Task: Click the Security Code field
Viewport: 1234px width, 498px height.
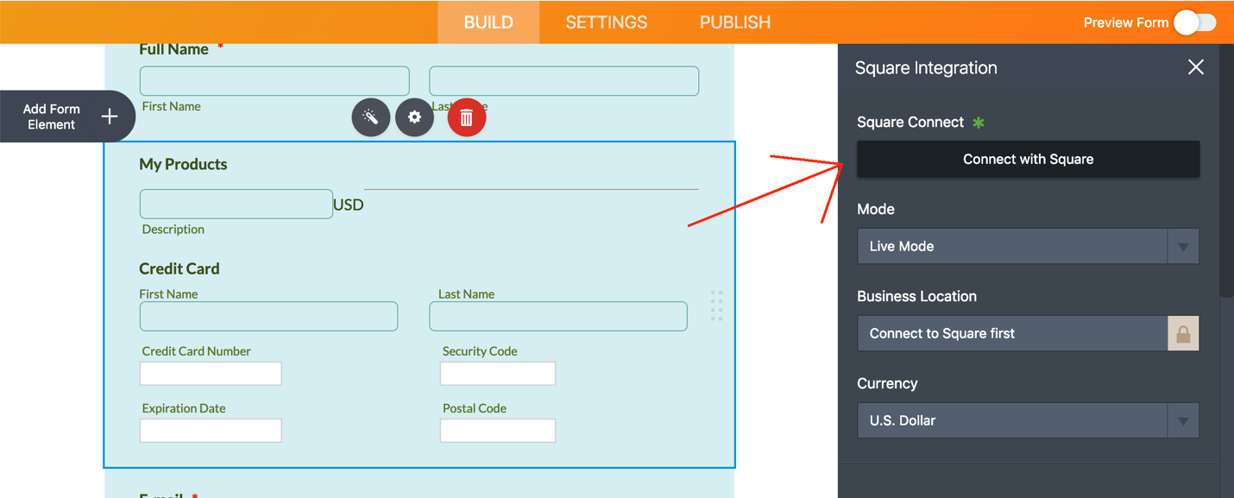Action: point(498,373)
